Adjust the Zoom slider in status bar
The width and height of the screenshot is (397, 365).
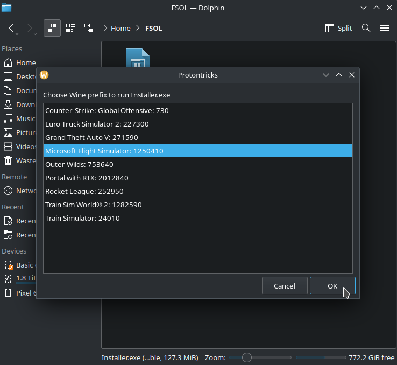[247, 357]
